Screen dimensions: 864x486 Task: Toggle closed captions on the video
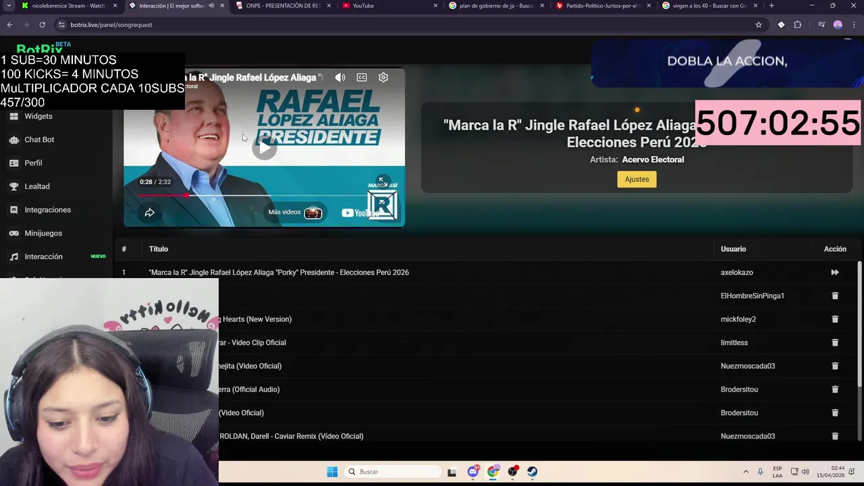(x=362, y=78)
